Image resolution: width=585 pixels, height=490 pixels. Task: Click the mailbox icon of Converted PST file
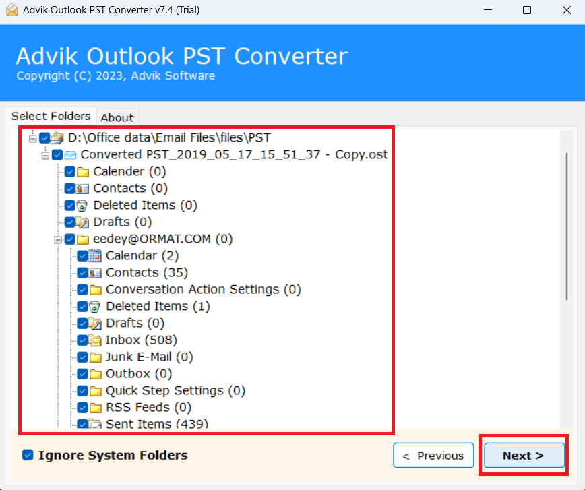70,155
